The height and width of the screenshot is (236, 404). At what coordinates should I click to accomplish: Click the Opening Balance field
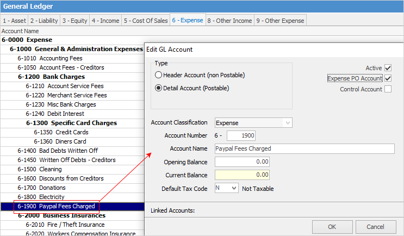242,162
